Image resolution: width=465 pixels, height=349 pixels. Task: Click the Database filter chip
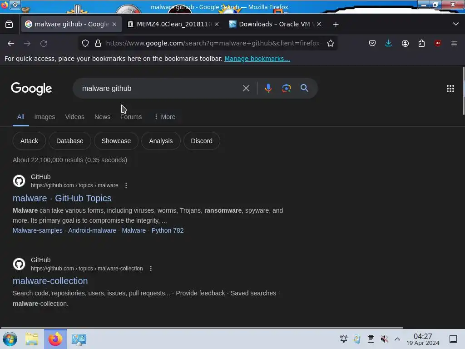coord(69,141)
